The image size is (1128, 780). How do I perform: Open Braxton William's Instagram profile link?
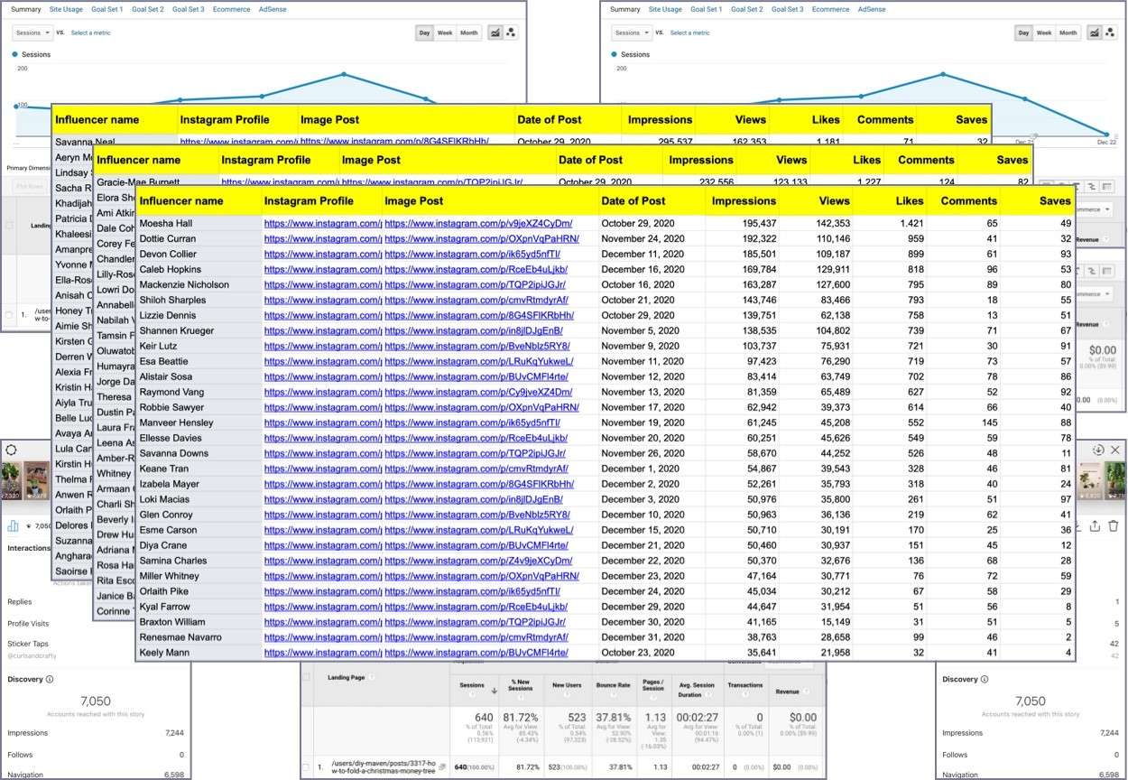[323, 622]
